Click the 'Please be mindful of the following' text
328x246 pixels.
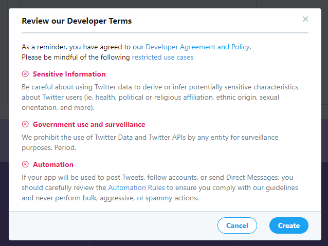76,58
